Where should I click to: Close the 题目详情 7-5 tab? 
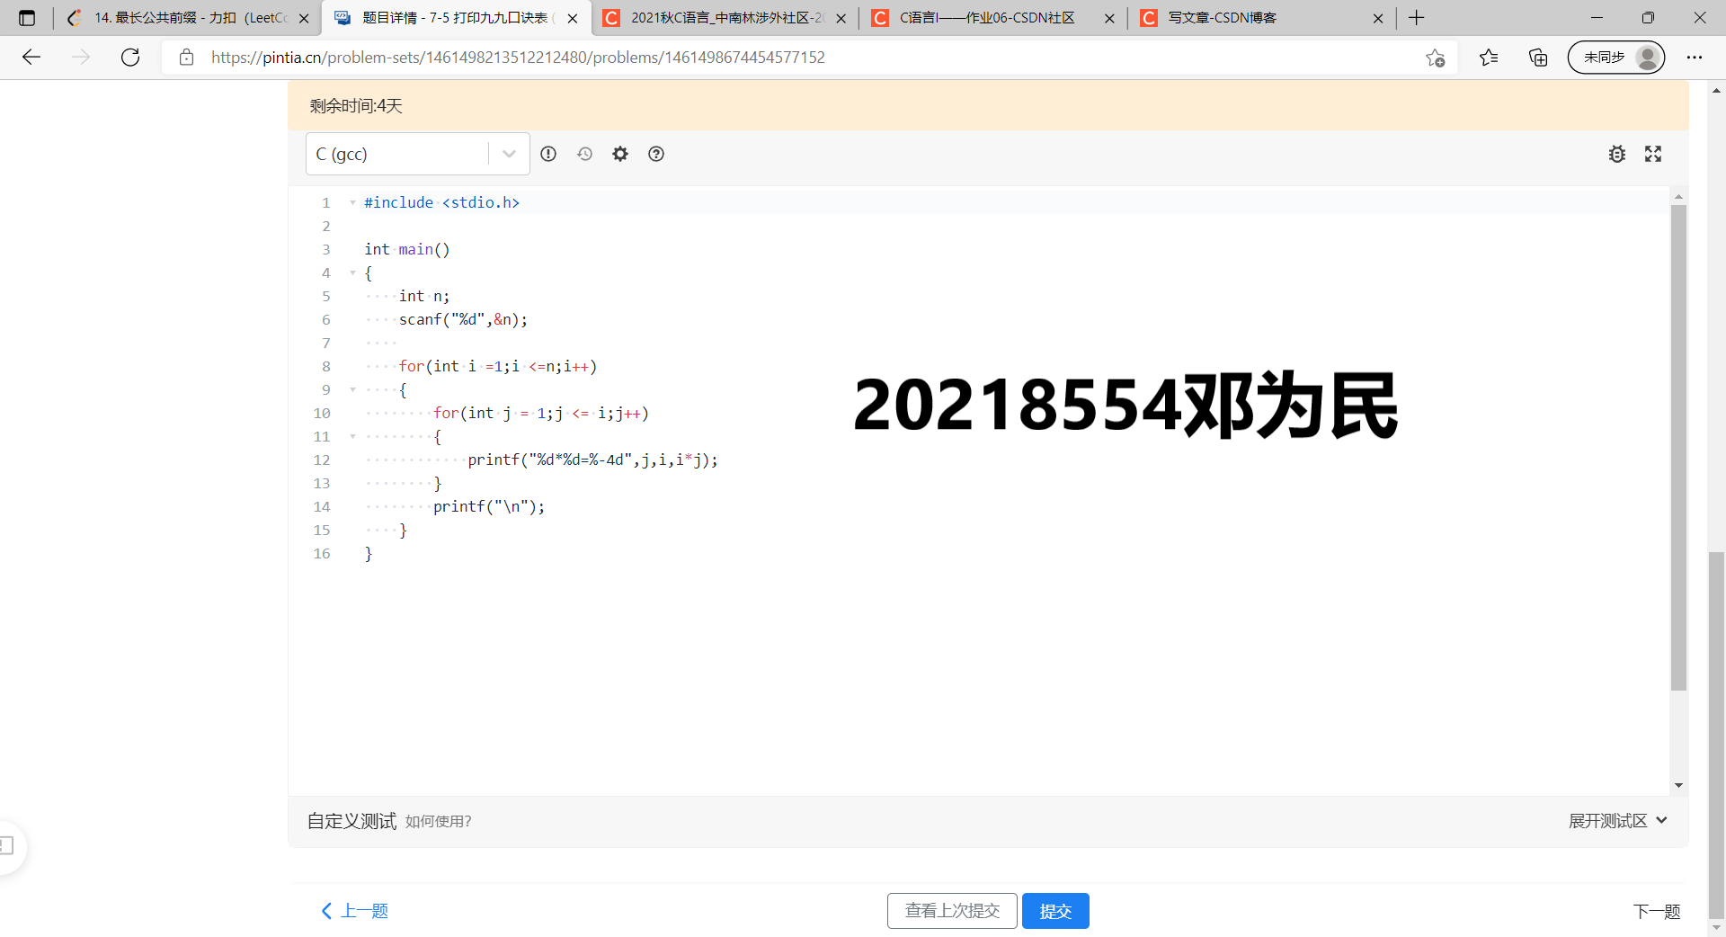tap(573, 18)
